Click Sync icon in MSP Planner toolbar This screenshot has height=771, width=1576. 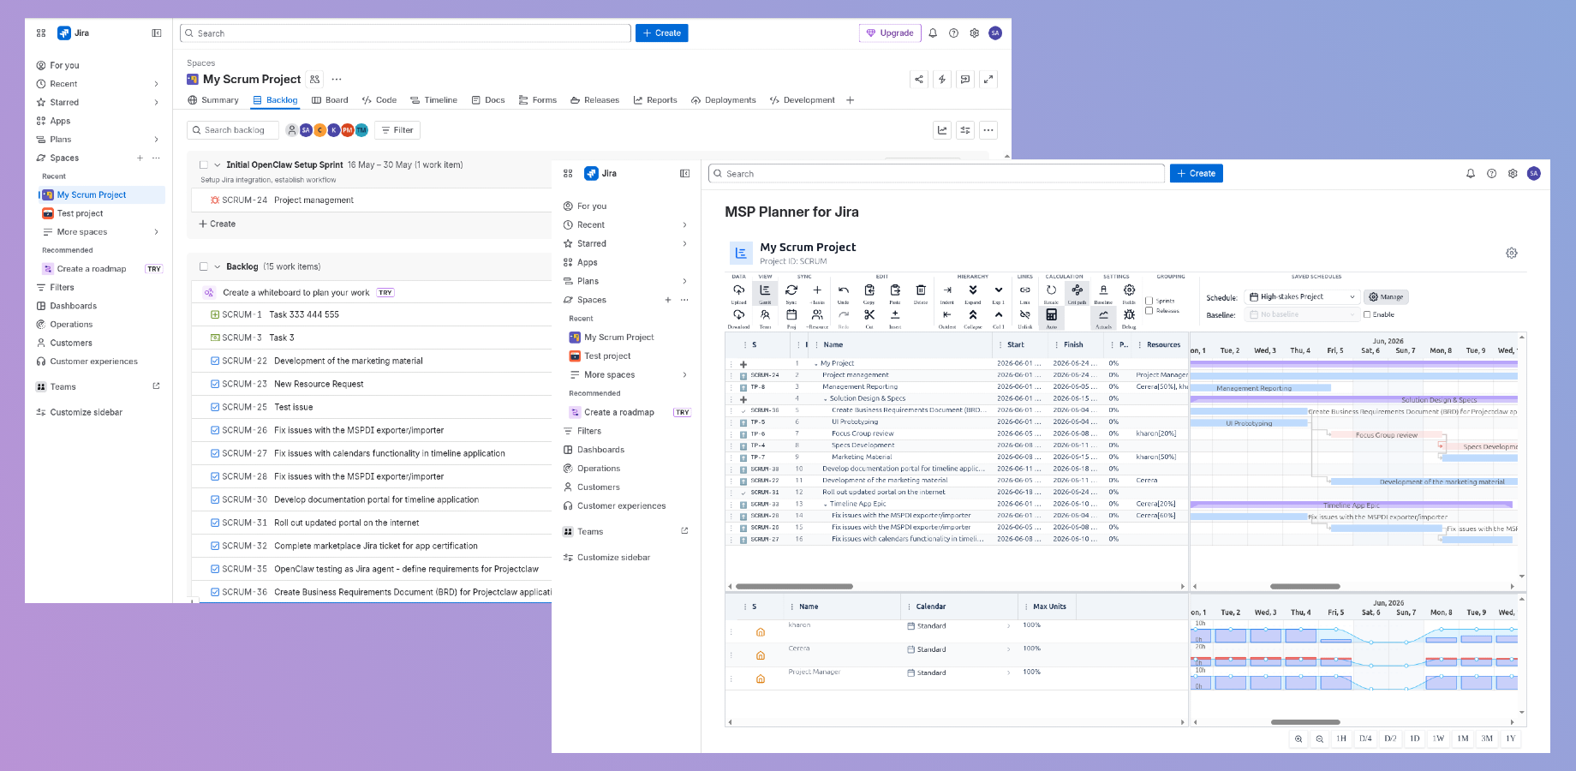[x=791, y=290]
